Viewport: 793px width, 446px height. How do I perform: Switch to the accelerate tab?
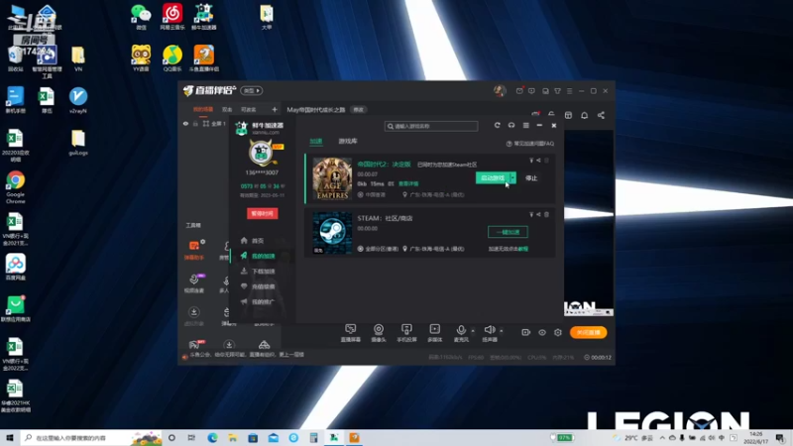pyautogui.click(x=316, y=141)
